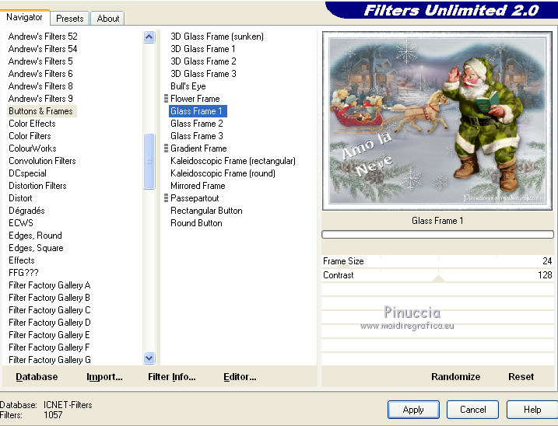This screenshot has width=558, height=426.
Task: Click the grip icon beside Flower Frame
Action: (166, 99)
